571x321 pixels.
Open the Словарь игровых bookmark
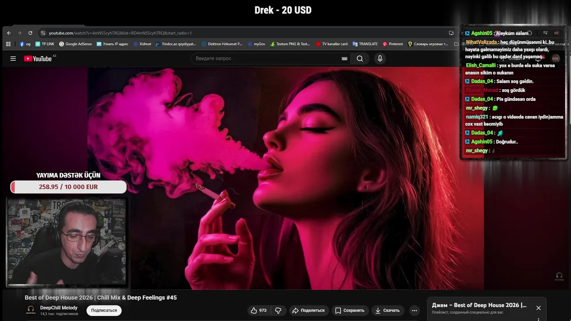428,44
